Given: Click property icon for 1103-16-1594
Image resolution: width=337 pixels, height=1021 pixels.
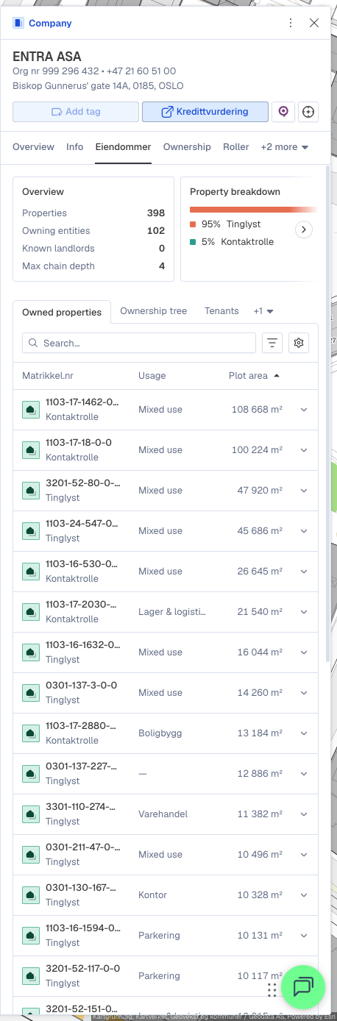Looking at the screenshot, I should point(31,936).
